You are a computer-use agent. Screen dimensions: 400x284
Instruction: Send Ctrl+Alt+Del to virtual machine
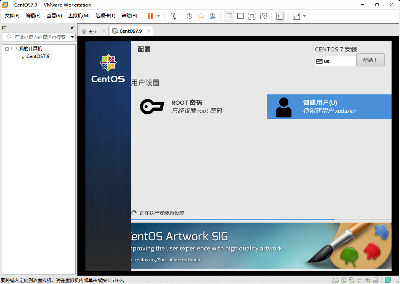coord(173,16)
